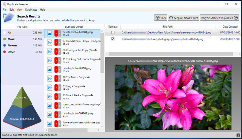Click red count badge of pexels-photo-446884.jpeg
The height and width of the screenshot is (139, 242).
[x=56, y=33]
